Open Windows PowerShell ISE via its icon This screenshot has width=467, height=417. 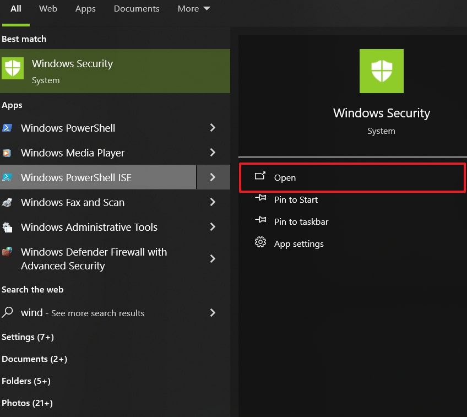click(8, 177)
